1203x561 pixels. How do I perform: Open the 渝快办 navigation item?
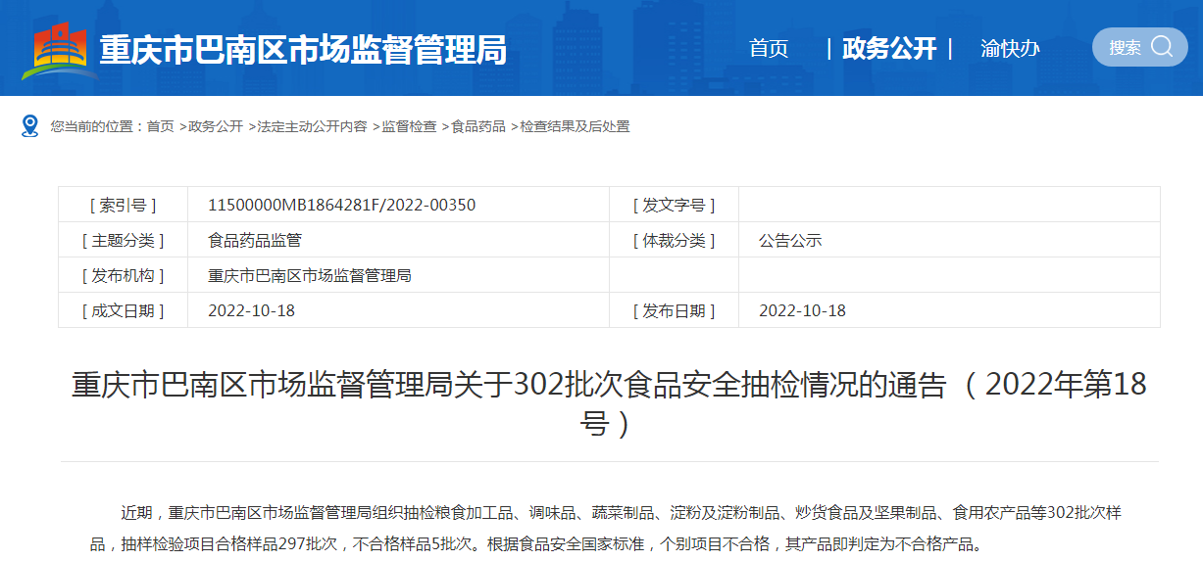[1011, 48]
